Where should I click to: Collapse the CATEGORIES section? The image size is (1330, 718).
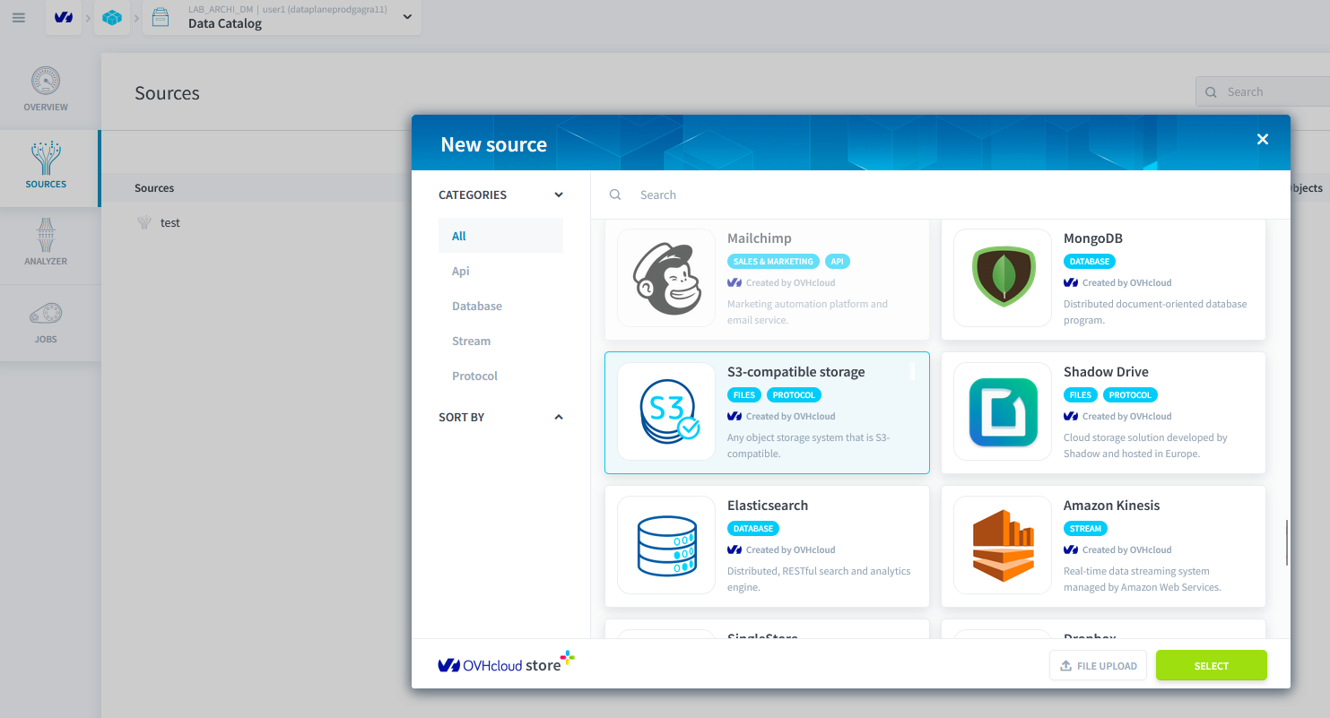[x=558, y=195]
